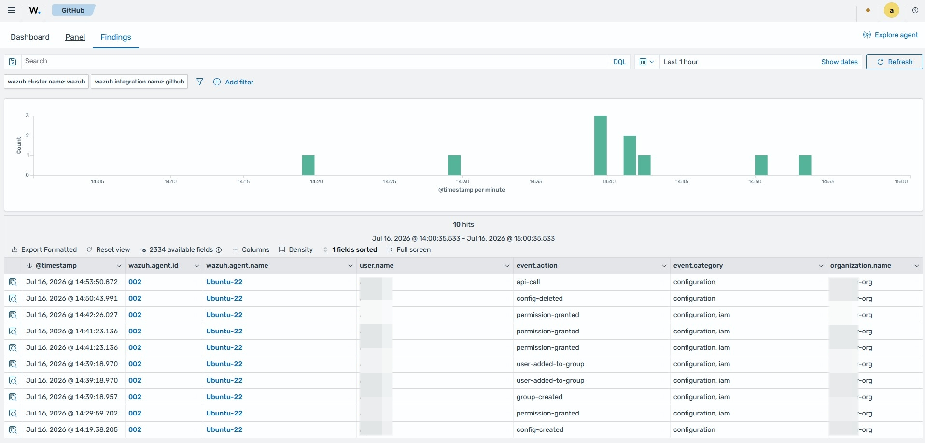Open organization.name column chevron menu

[x=916, y=266]
